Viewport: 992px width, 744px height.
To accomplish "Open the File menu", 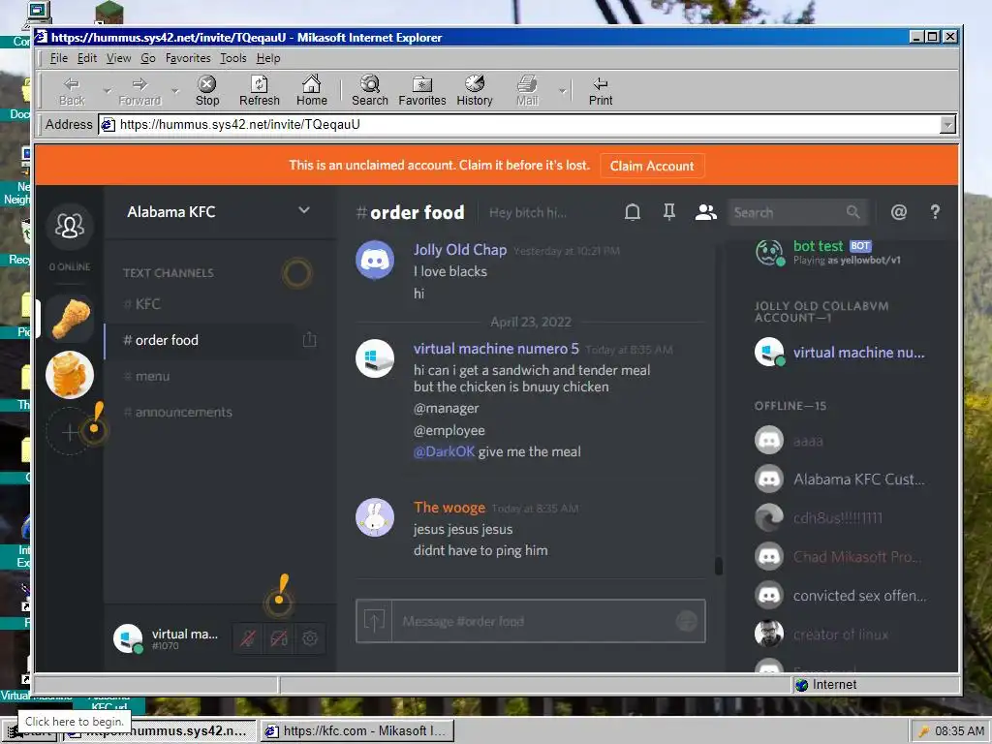I will click(x=59, y=58).
